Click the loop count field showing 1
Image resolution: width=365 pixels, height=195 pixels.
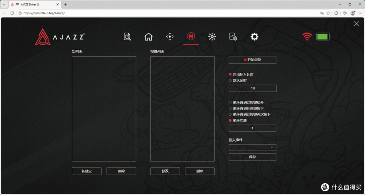pyautogui.click(x=252, y=128)
